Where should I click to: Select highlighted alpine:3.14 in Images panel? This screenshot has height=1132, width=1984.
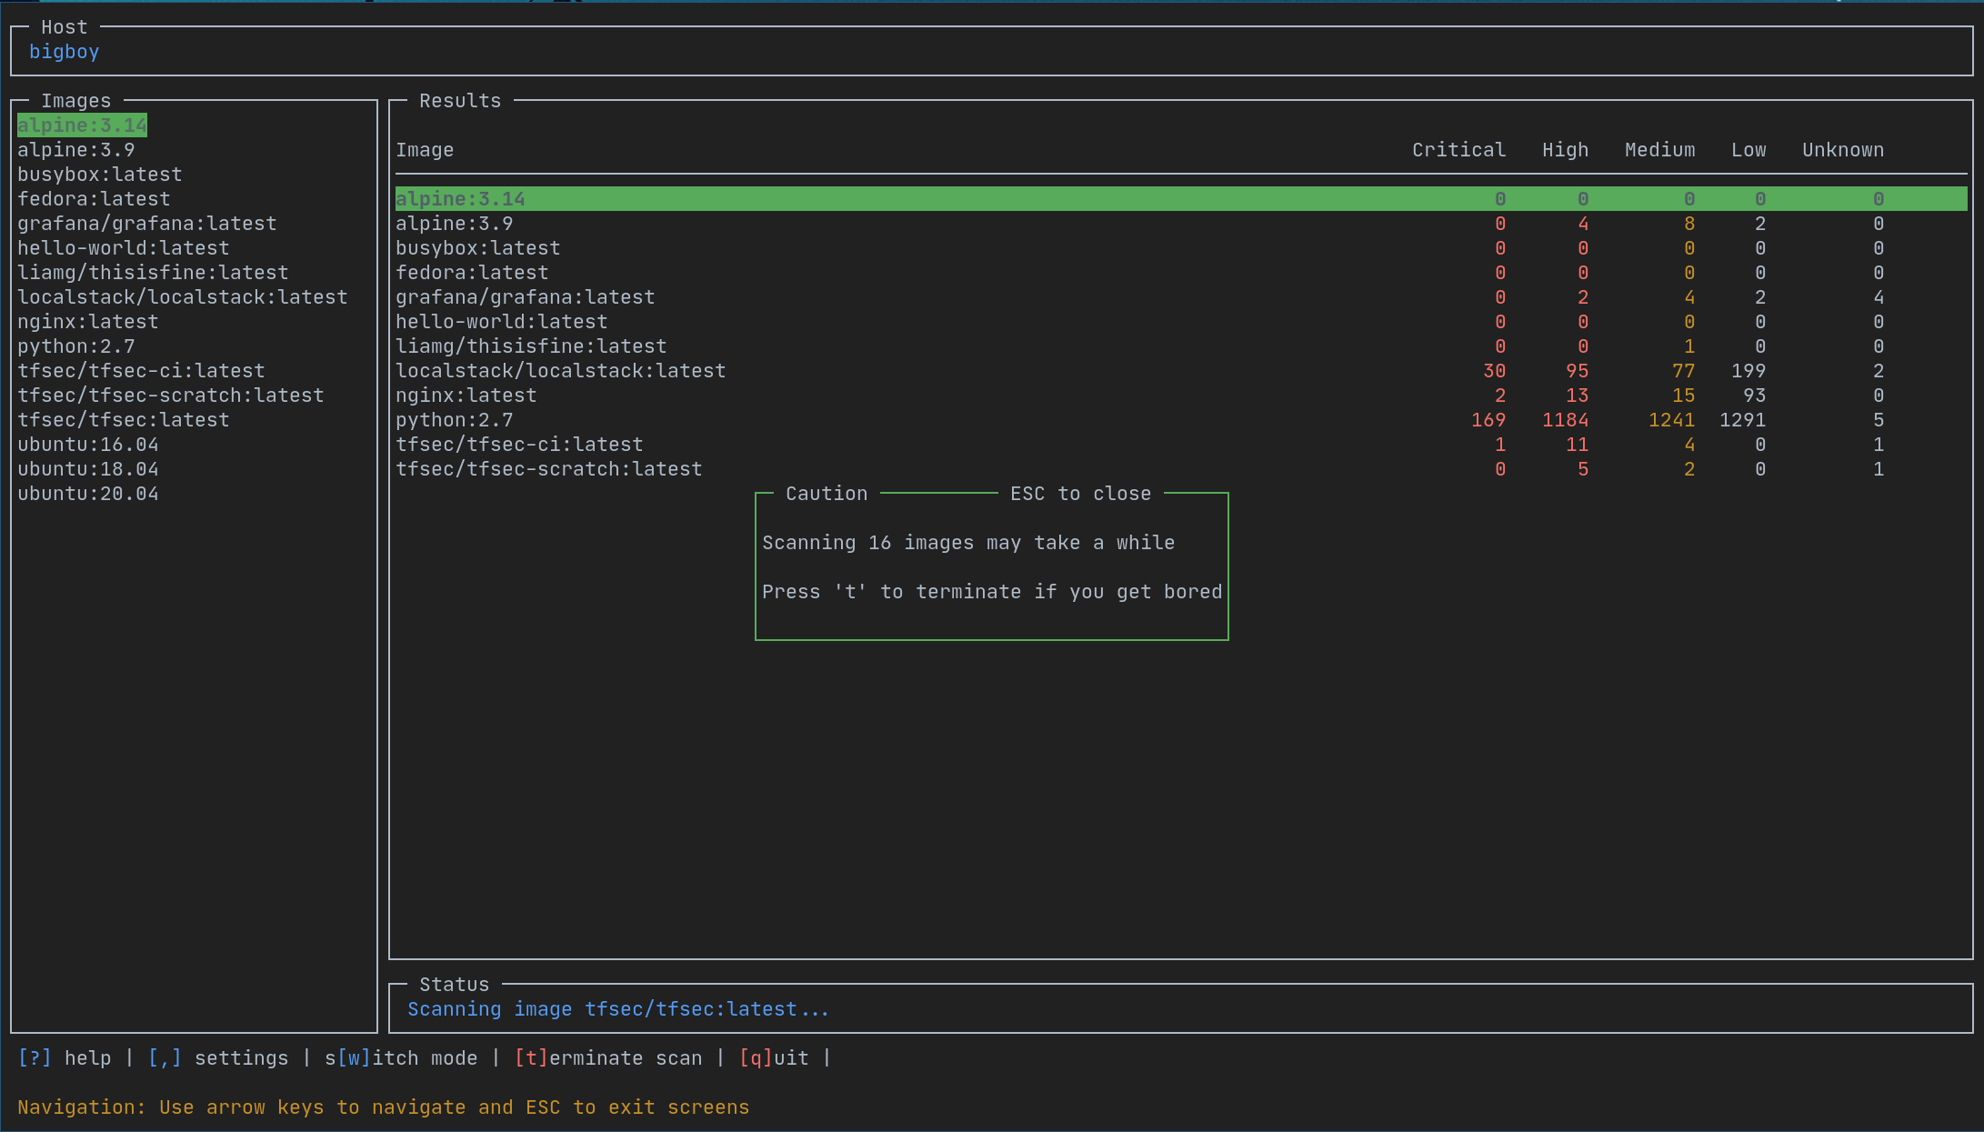[82, 125]
